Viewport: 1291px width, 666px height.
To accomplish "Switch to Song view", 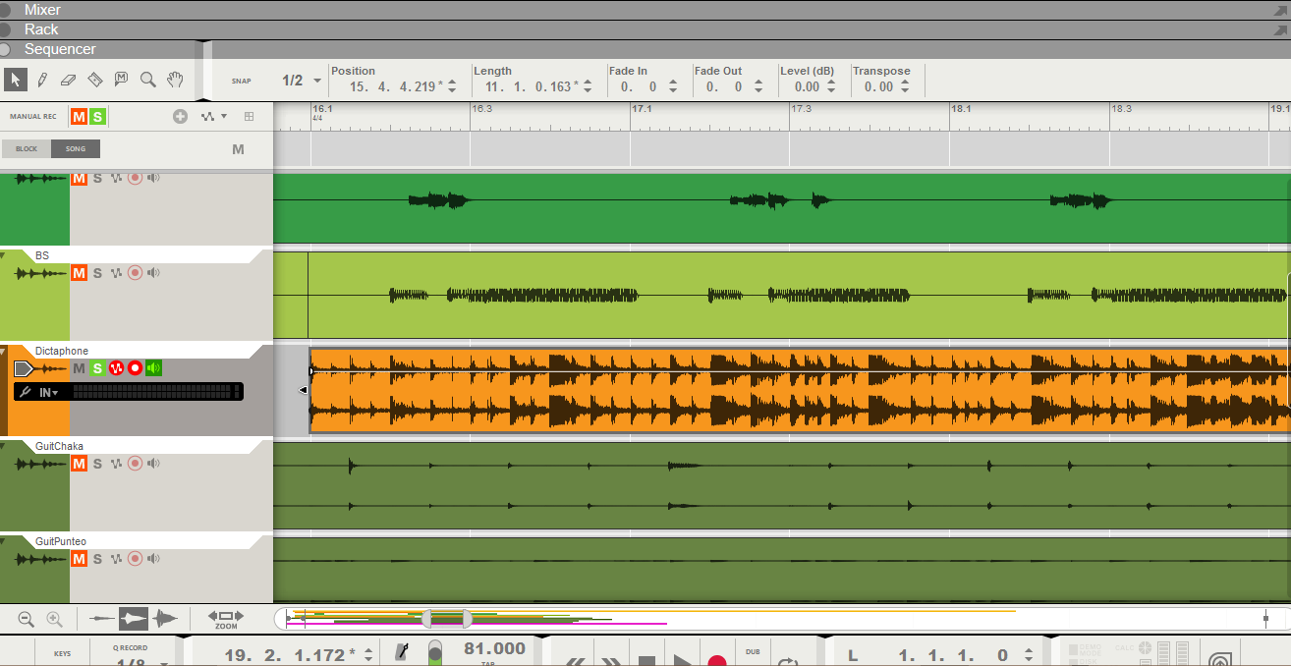I will click(x=76, y=149).
